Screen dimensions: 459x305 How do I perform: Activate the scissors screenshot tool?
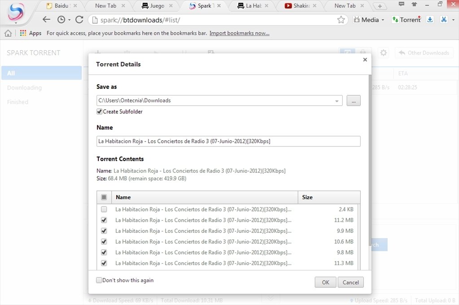click(x=444, y=20)
